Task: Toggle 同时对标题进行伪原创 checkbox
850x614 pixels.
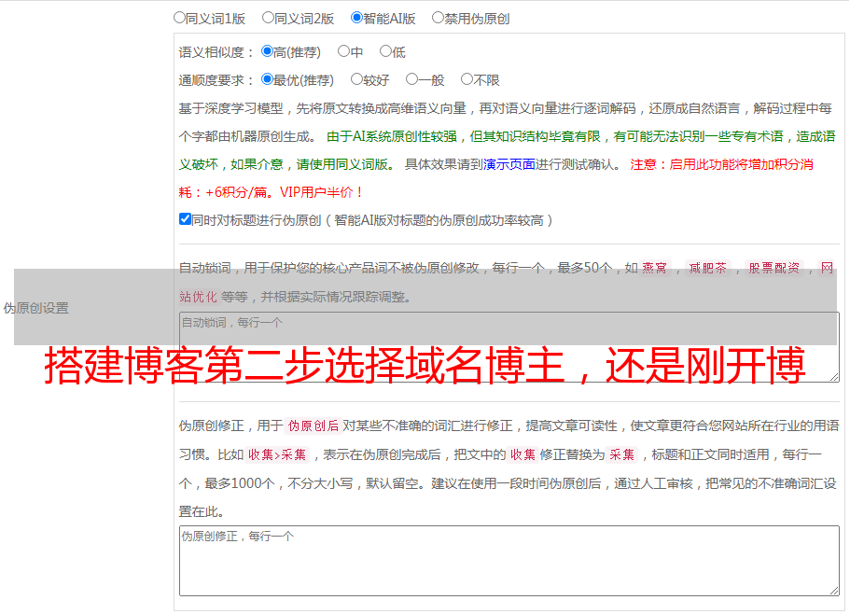Action: click(x=185, y=219)
